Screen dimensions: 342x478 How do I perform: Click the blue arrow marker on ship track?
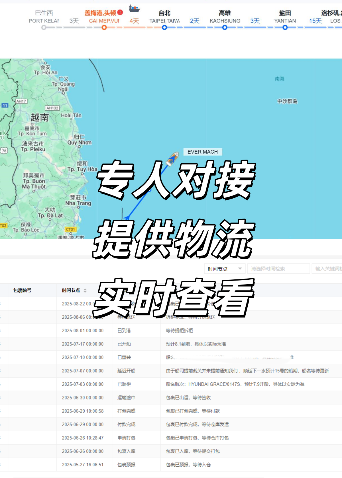127,218
